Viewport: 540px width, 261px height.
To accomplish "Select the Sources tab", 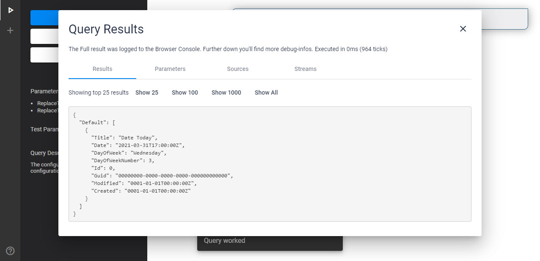I will tap(238, 69).
